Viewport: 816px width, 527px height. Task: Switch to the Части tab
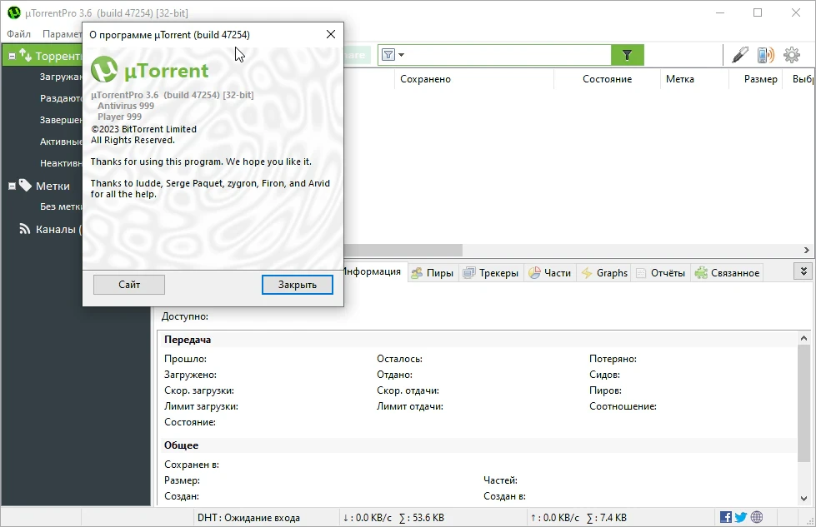click(x=550, y=273)
